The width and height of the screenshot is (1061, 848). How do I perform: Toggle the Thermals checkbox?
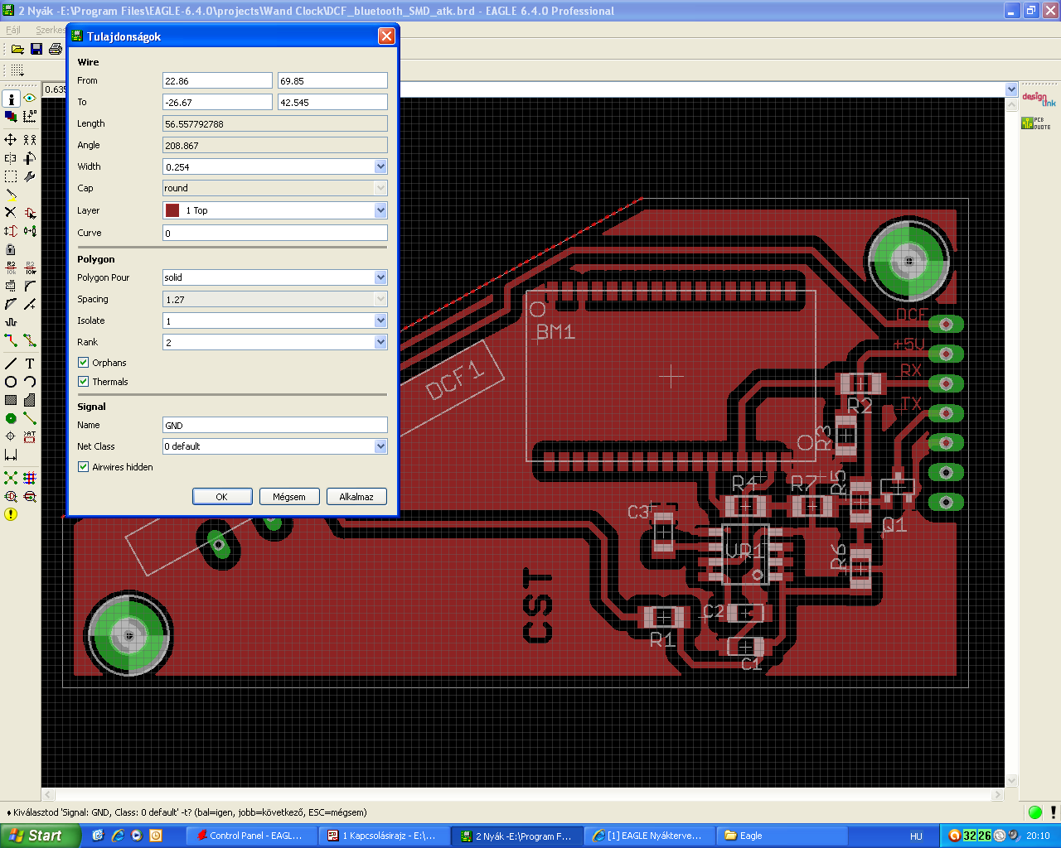coord(83,382)
